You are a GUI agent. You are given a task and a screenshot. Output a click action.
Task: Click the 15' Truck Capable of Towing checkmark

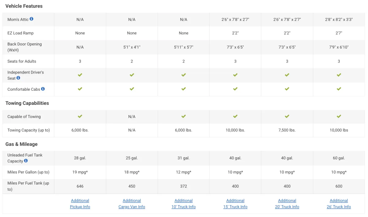(235, 116)
